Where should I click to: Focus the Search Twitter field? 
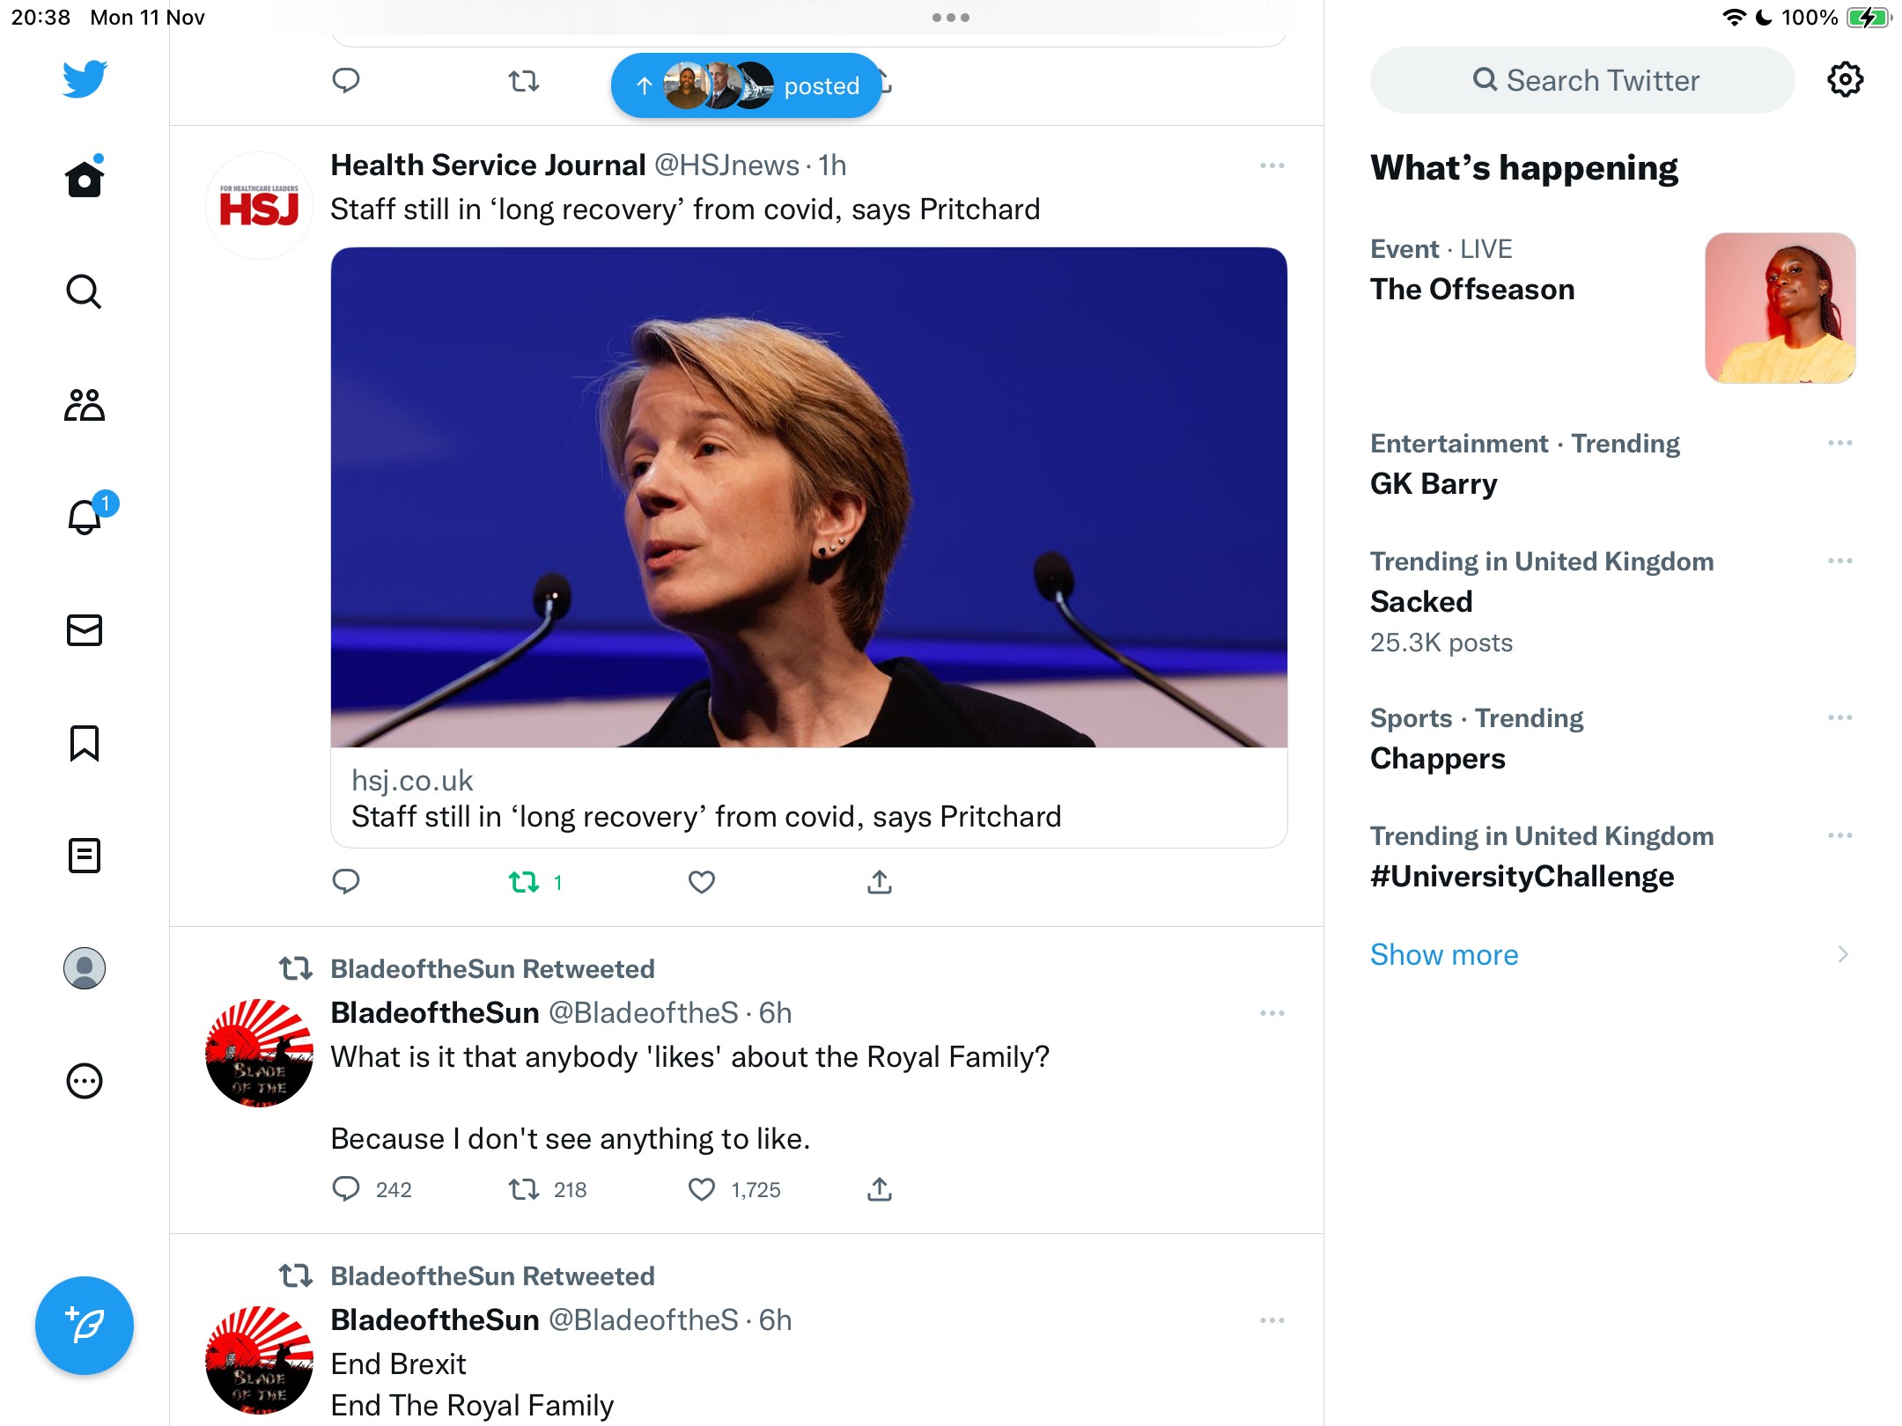click(x=1582, y=80)
